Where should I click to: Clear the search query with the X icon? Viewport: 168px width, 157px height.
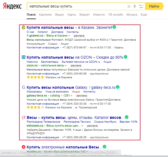tap(129, 6)
